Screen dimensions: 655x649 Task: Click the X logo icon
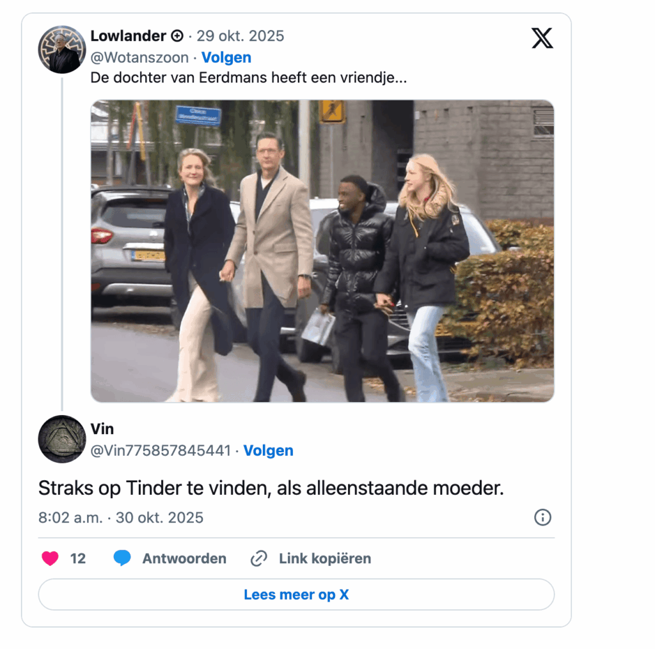542,38
